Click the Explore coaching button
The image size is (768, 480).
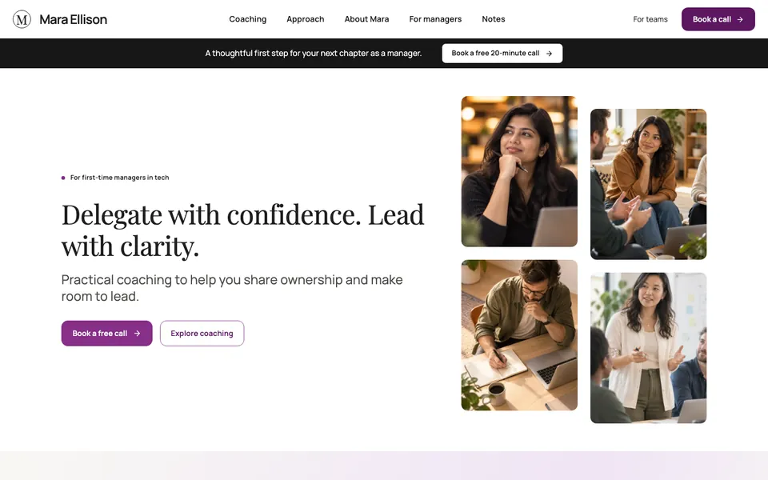click(202, 333)
